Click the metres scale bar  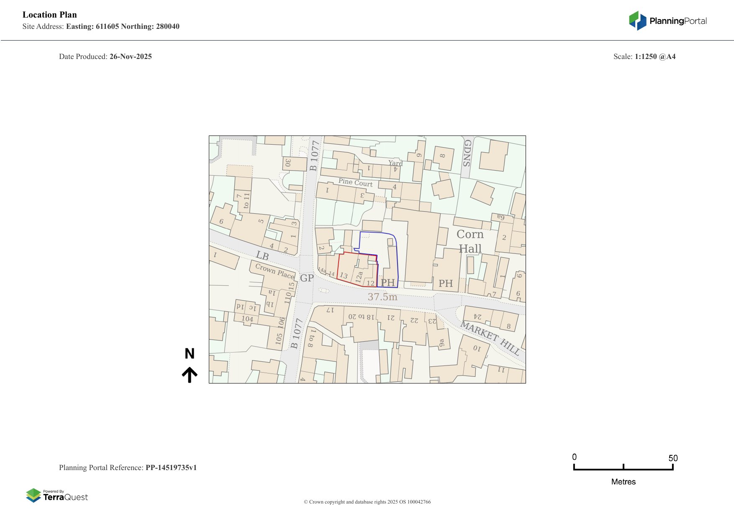[623, 468]
